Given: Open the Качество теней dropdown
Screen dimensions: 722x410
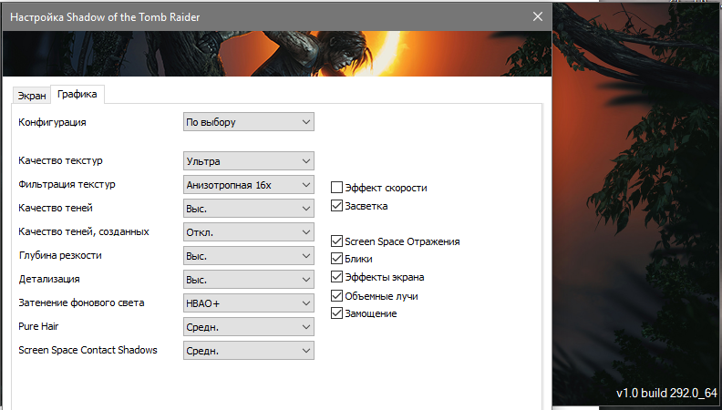Looking at the screenshot, I should tap(249, 209).
